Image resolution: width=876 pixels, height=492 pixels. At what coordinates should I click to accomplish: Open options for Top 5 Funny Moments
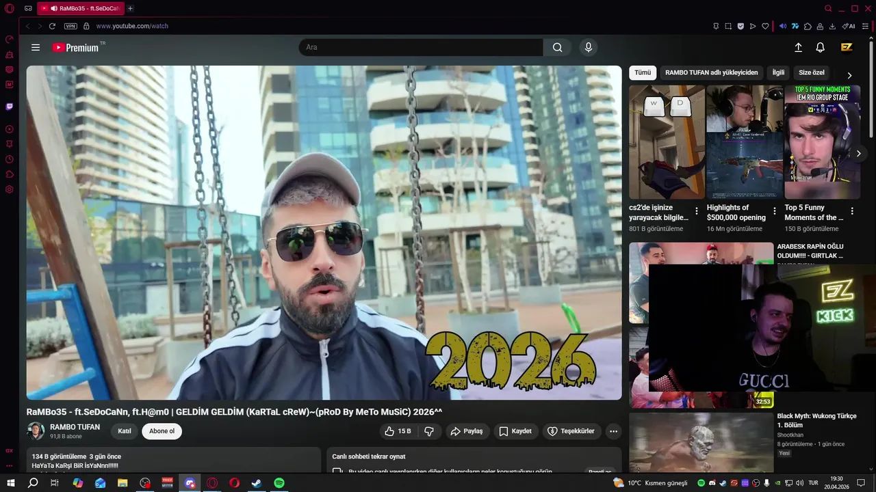(x=852, y=211)
